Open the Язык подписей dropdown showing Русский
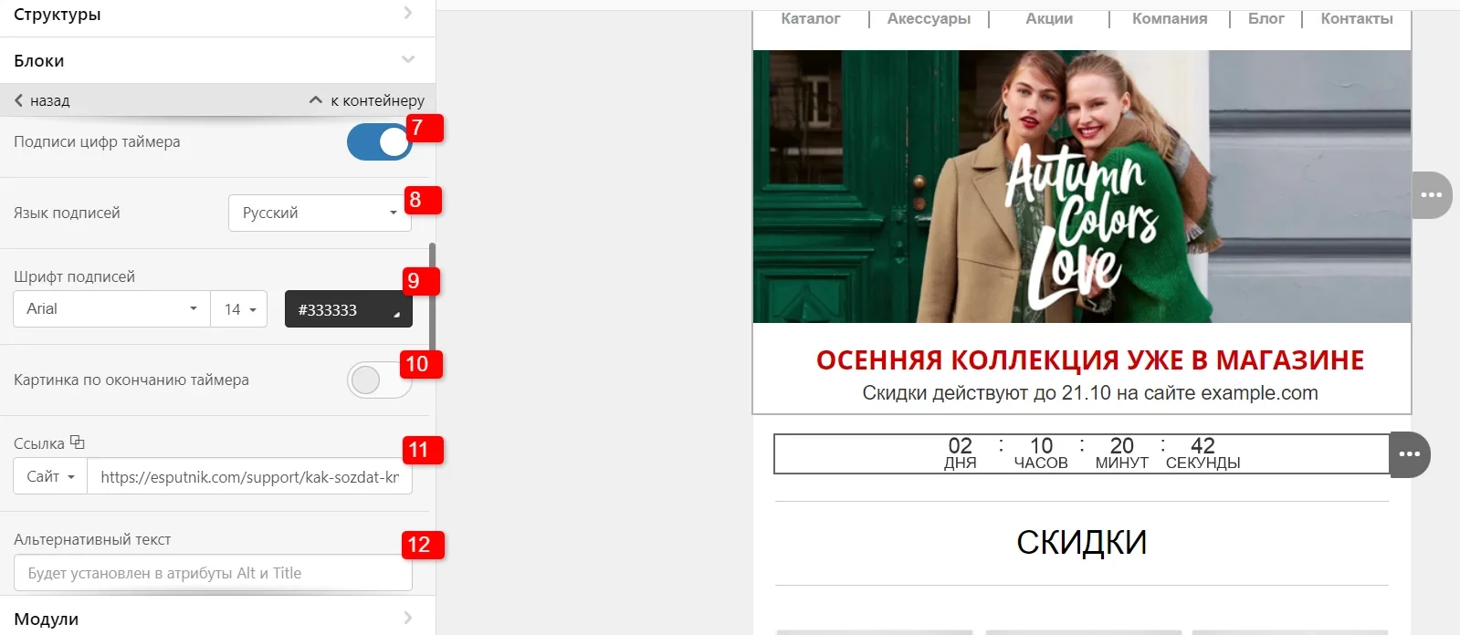Screen dimensions: 1460x635 pos(320,213)
